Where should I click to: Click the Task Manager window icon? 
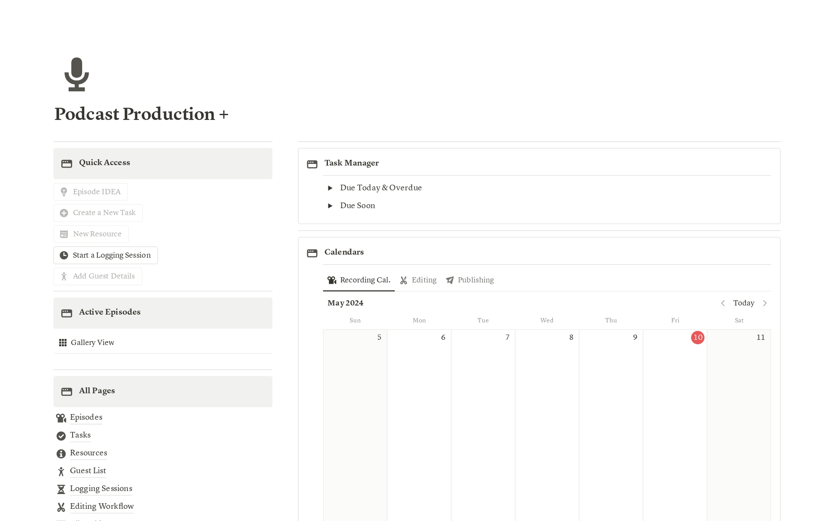click(x=312, y=164)
